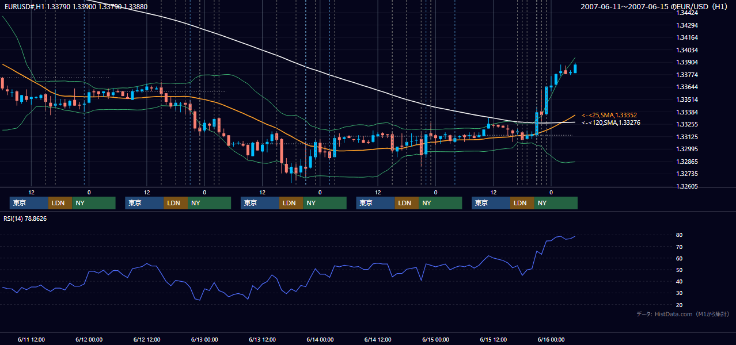Click price axis value 1.32865
This screenshot has height=345, width=736.
(x=687, y=162)
